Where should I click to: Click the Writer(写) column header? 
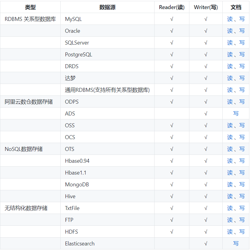(206, 7)
